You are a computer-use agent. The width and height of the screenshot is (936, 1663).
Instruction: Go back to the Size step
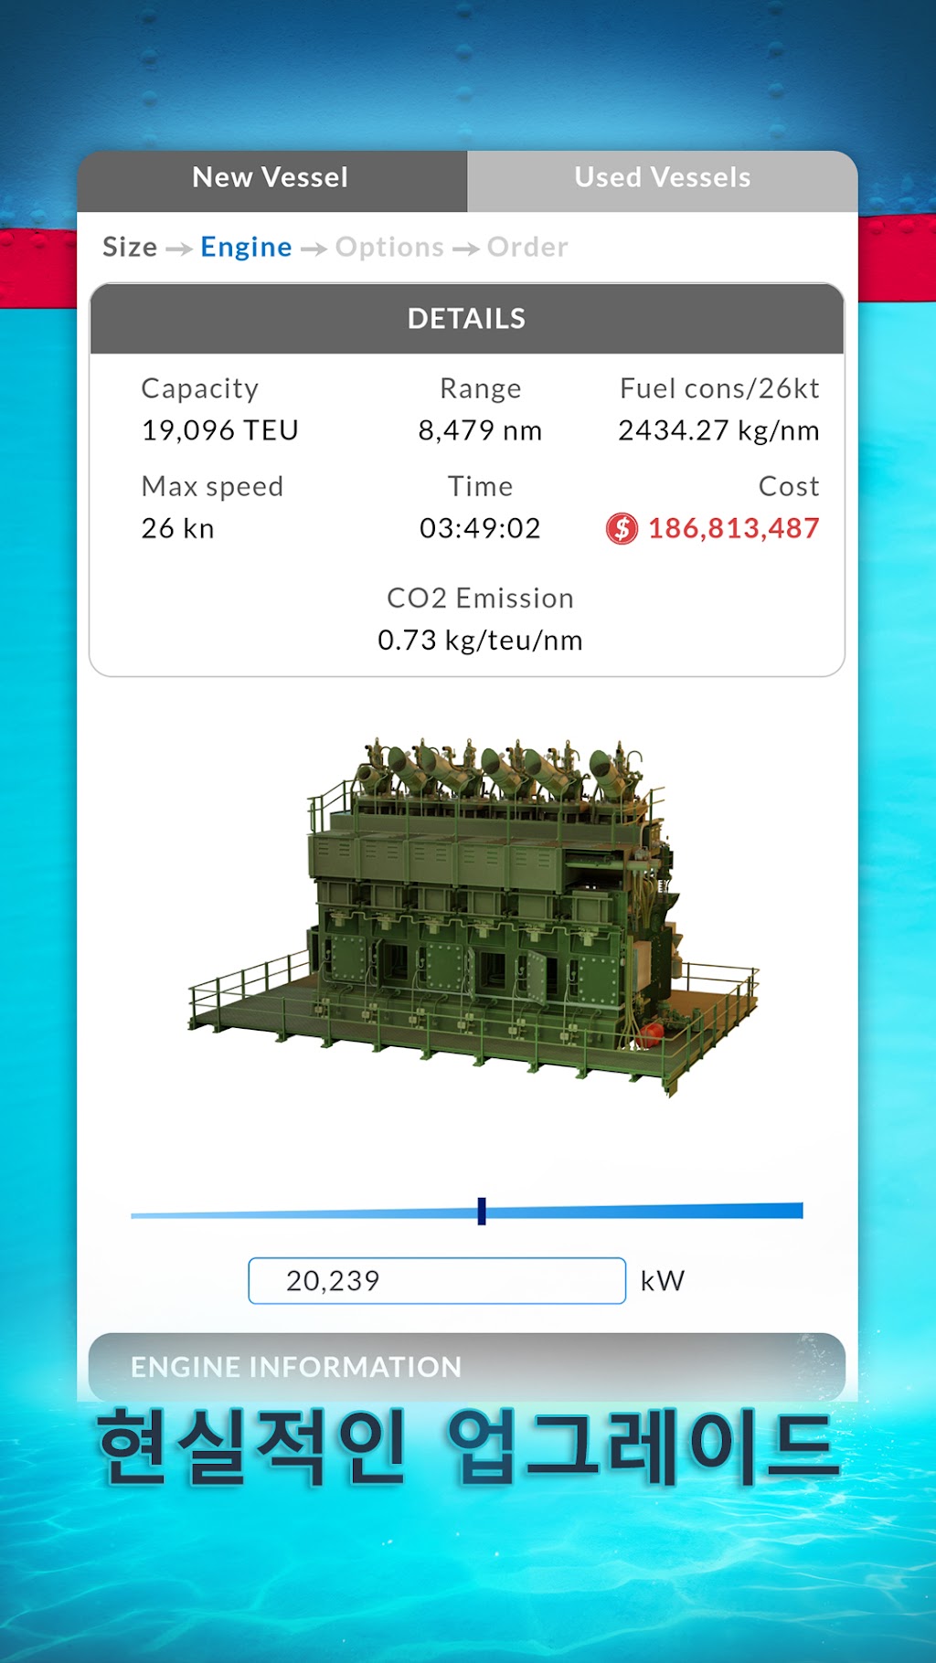[x=130, y=247]
